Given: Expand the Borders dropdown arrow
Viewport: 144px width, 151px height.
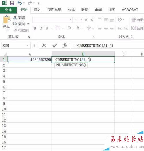Looking at the screenshot, I should 62,28.
